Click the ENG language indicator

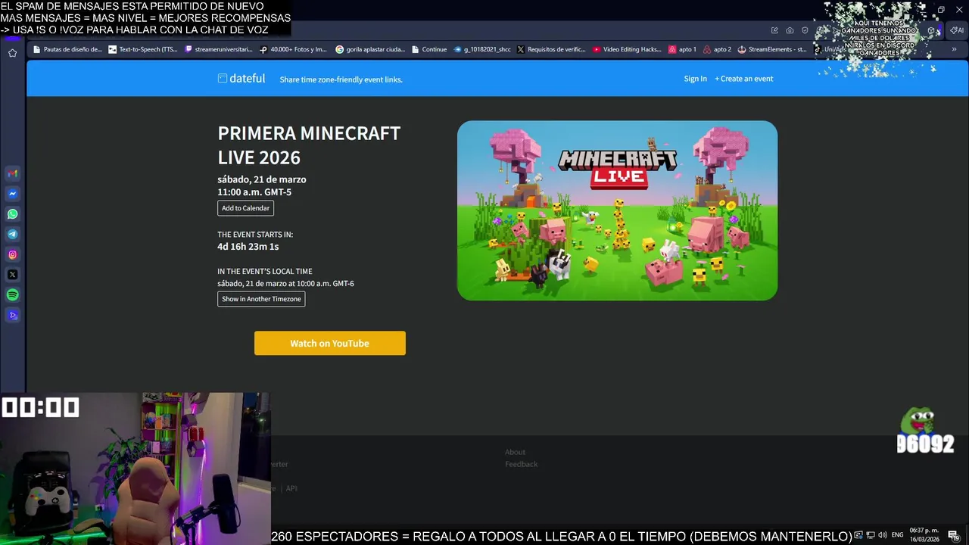[897, 535]
